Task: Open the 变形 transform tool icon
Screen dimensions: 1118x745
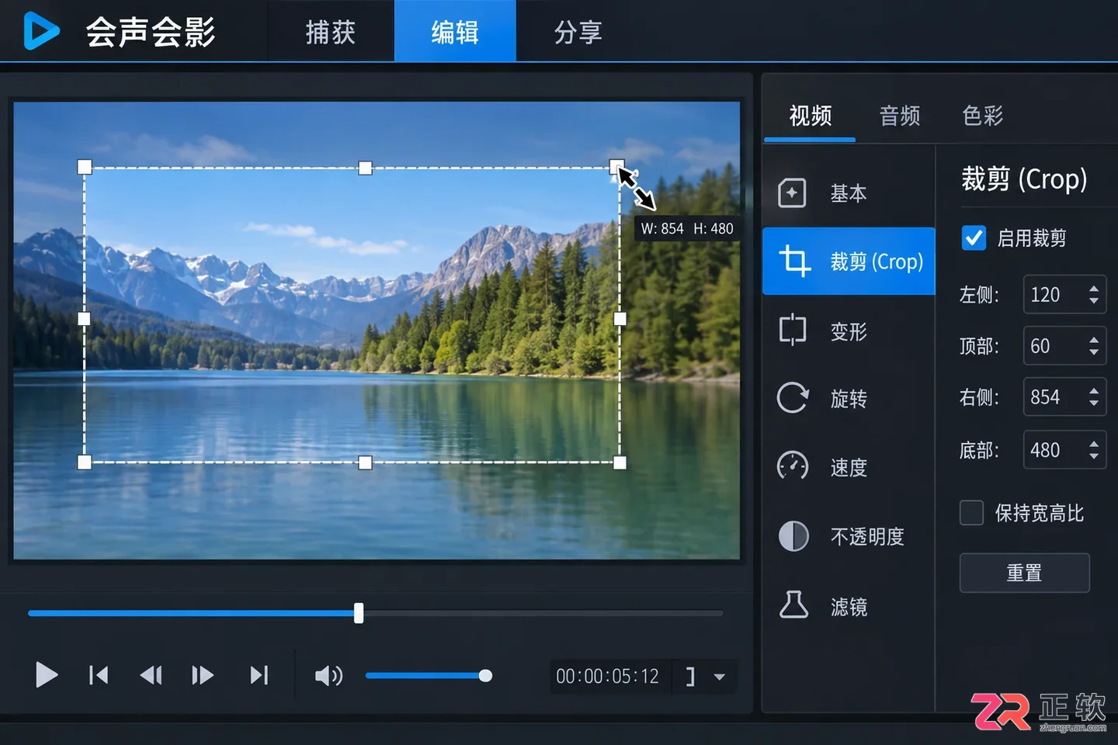Action: point(793,330)
